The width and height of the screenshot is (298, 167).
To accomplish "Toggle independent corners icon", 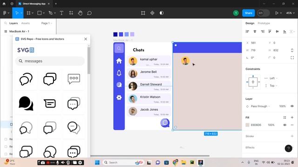I will tap(292, 58).
